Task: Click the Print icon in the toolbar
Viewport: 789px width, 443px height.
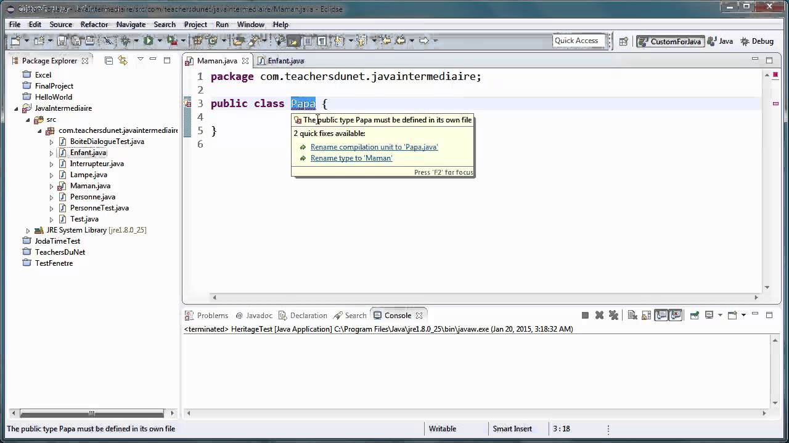Action: [x=89, y=41]
